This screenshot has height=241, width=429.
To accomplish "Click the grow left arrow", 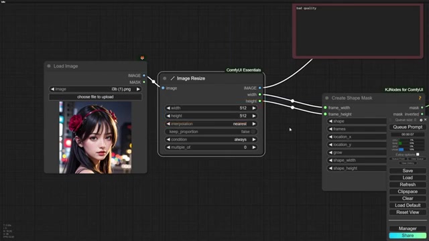I will (x=330, y=153).
